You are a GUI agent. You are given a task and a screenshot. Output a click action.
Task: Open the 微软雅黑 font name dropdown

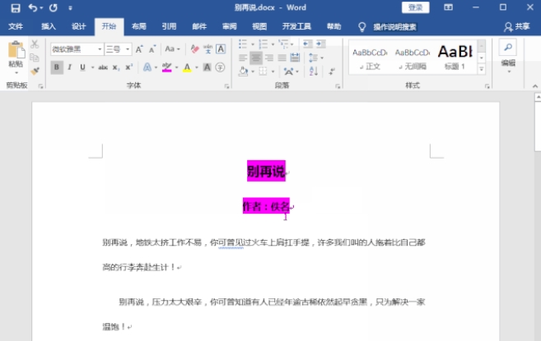pyautogui.click(x=100, y=49)
